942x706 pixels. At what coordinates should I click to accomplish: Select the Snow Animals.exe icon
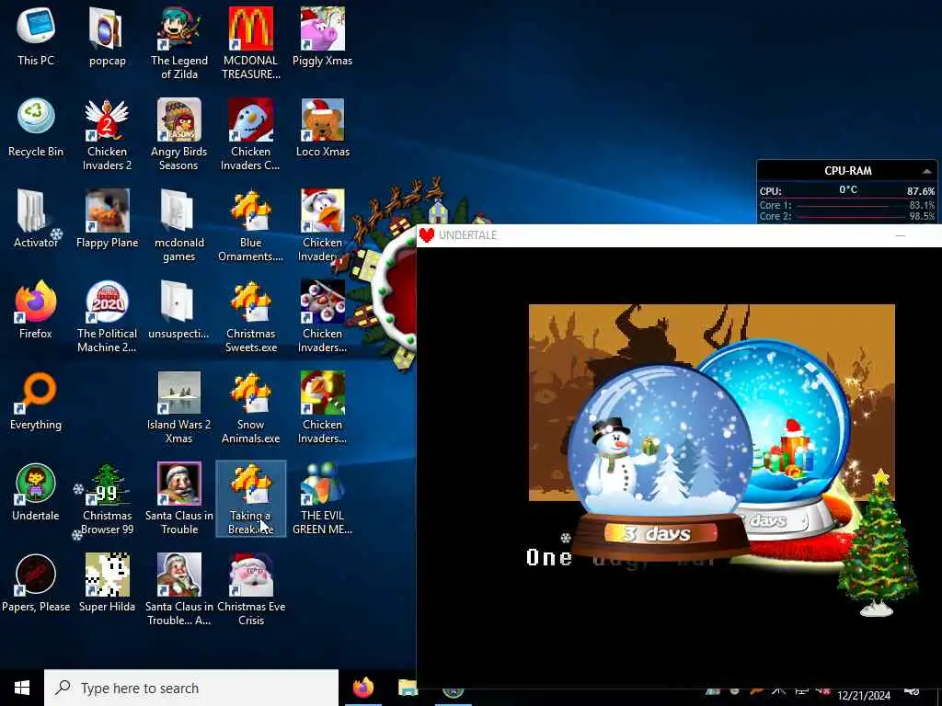pos(250,408)
